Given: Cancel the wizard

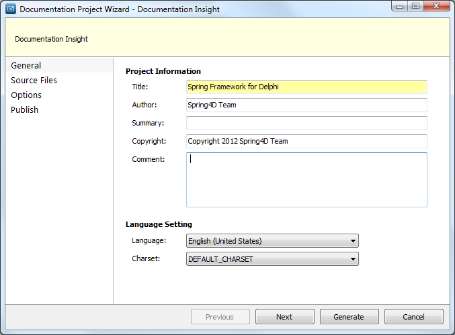Looking at the screenshot, I should point(414,317).
